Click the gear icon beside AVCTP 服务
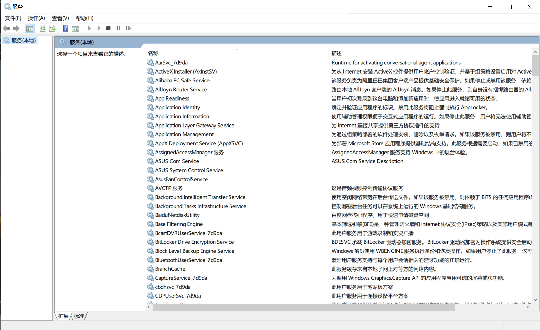 point(150,188)
